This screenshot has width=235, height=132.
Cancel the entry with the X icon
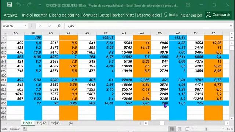40,26
